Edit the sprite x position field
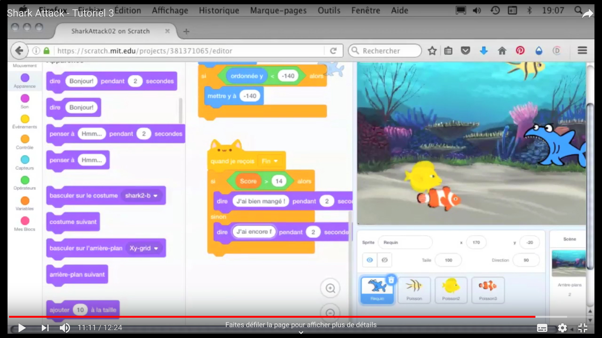602x338 pixels. (476, 243)
